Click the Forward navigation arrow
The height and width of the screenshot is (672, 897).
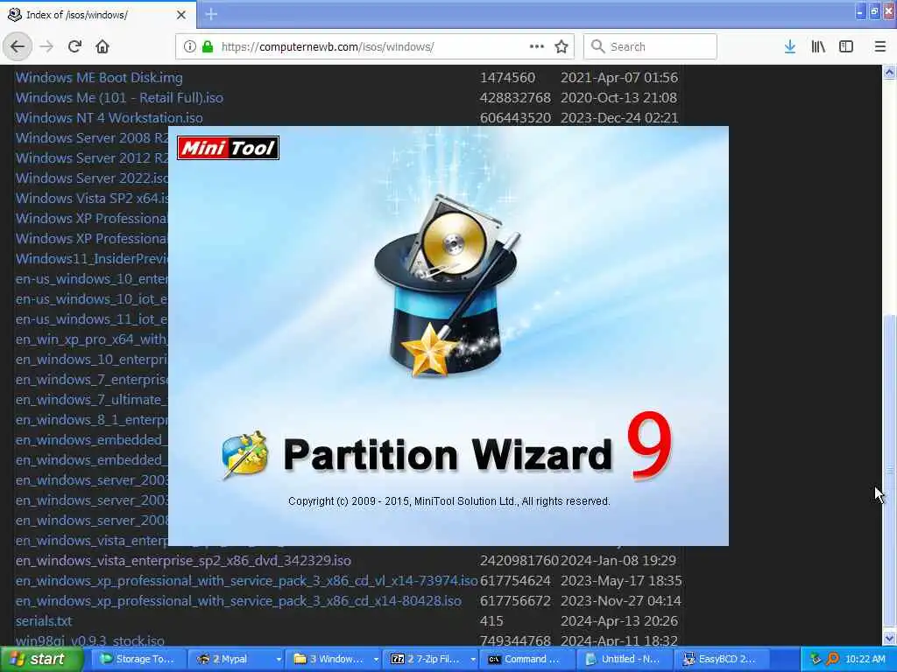pyautogui.click(x=46, y=46)
